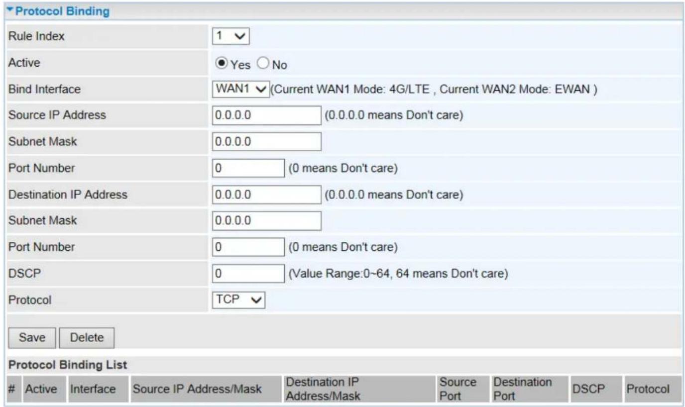Click the Save button
The height and width of the screenshot is (407, 685).
click(32, 337)
